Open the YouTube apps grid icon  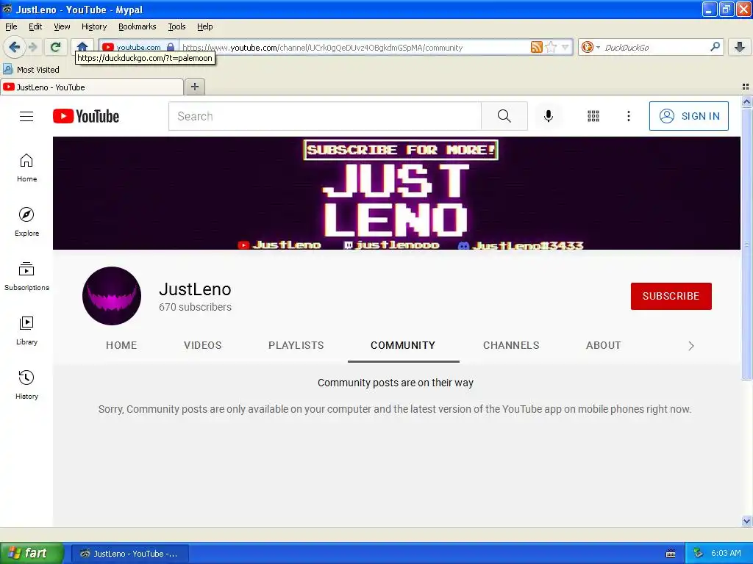tap(593, 116)
